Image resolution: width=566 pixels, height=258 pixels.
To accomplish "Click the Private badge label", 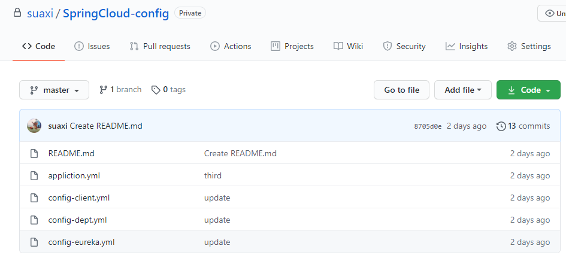I will click(x=190, y=13).
